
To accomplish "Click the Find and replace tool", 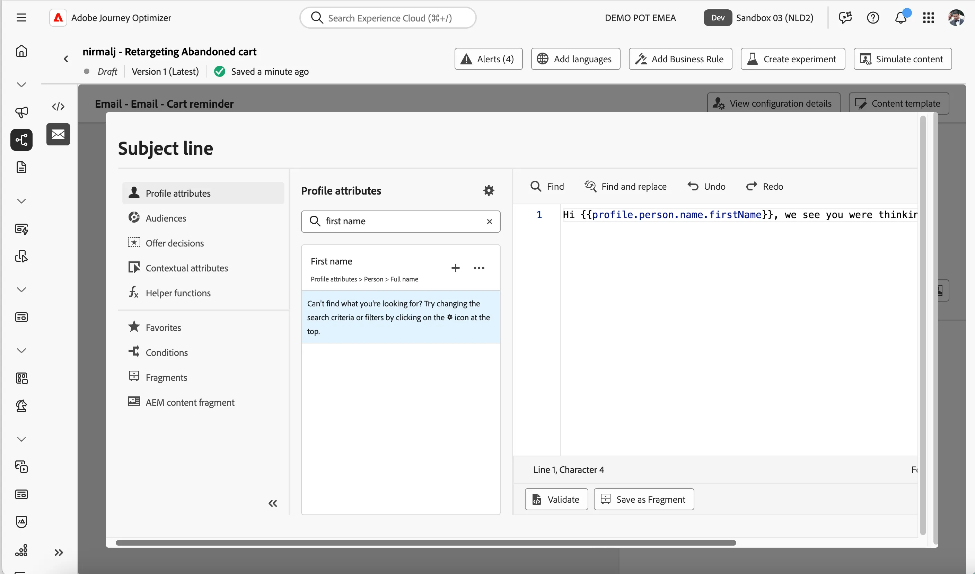I will point(625,187).
